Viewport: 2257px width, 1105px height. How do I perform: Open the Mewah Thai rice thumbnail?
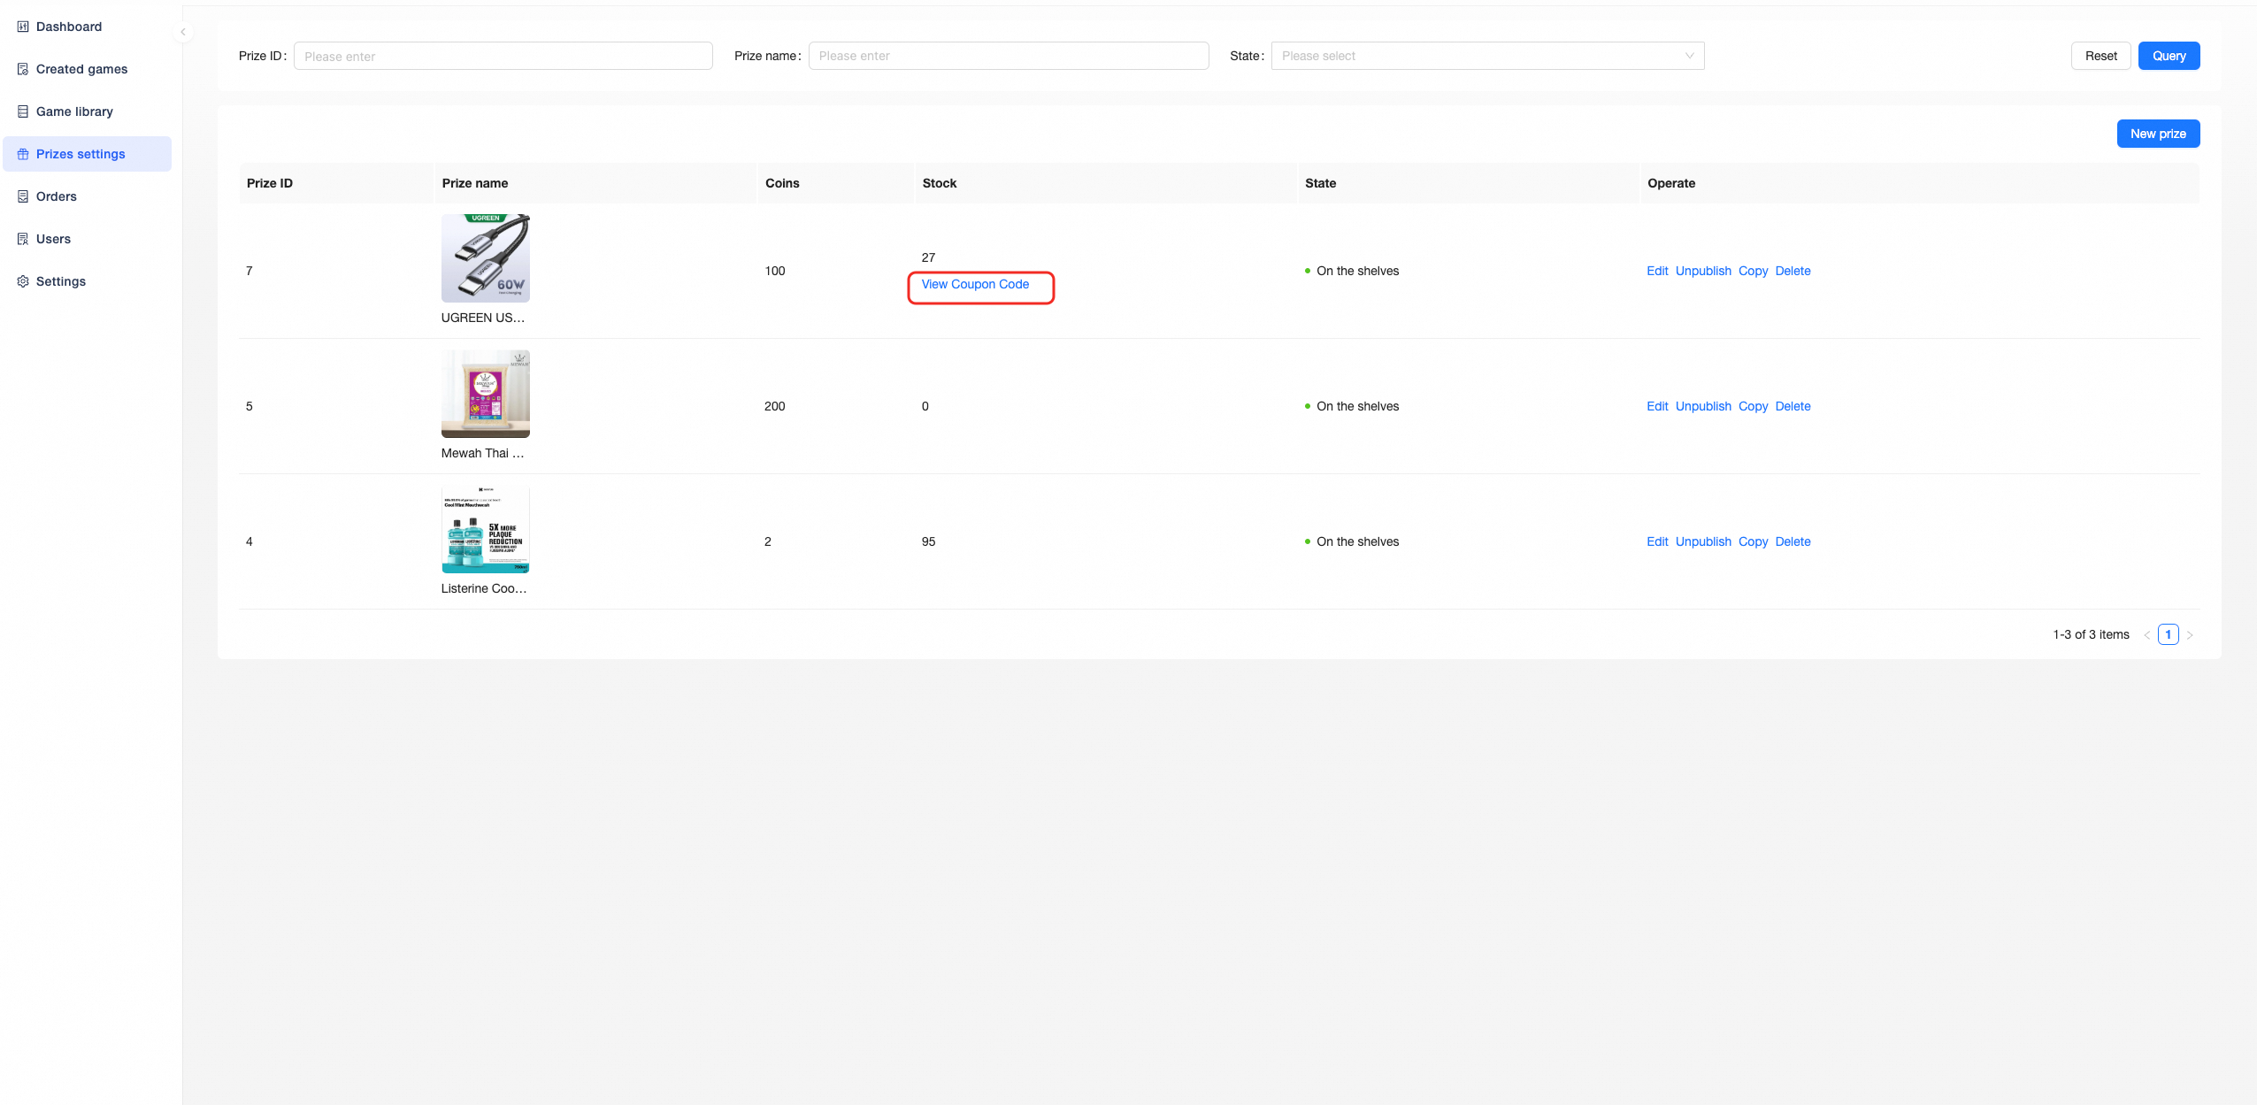(x=485, y=394)
